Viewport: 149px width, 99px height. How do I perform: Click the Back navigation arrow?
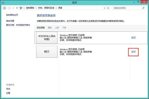[5, 8]
